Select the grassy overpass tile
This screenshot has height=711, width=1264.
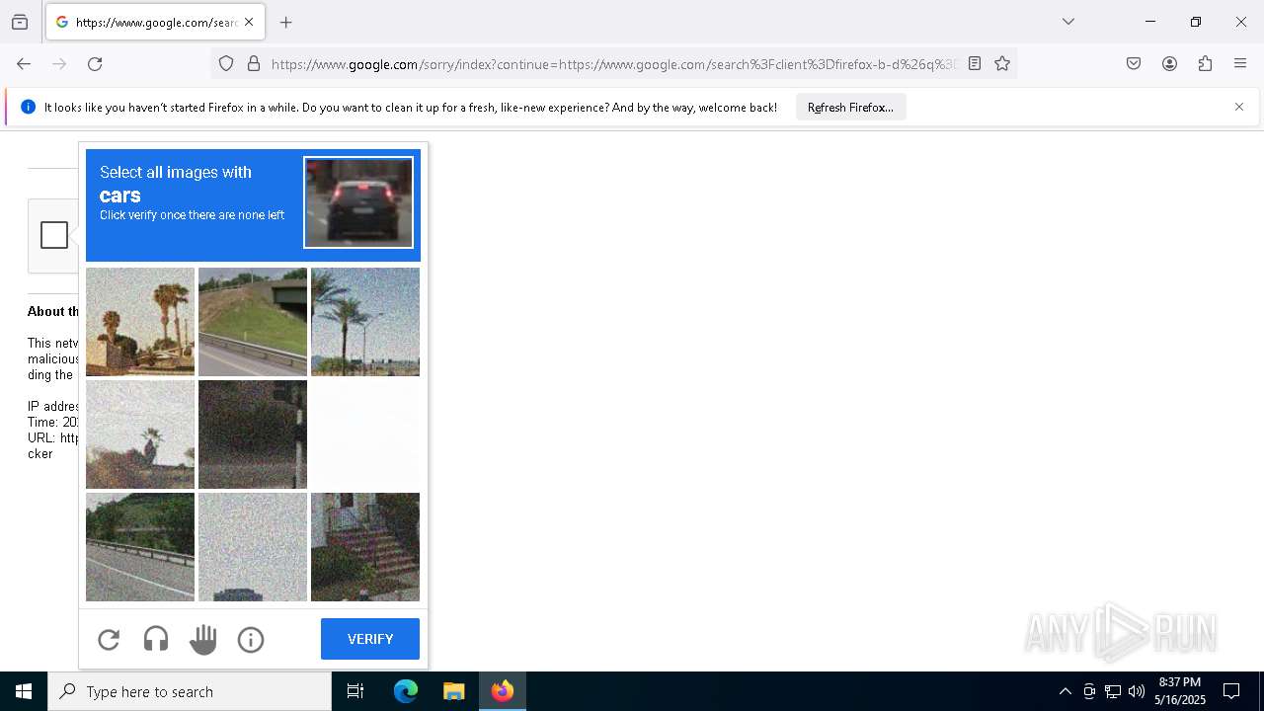click(x=253, y=322)
